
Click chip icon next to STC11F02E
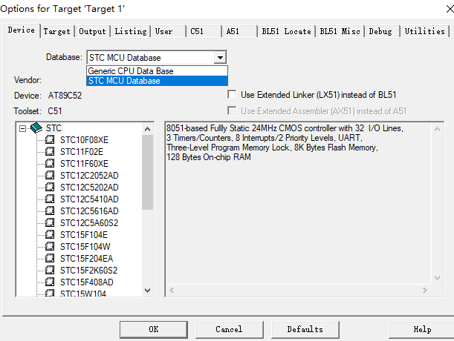pos(50,151)
